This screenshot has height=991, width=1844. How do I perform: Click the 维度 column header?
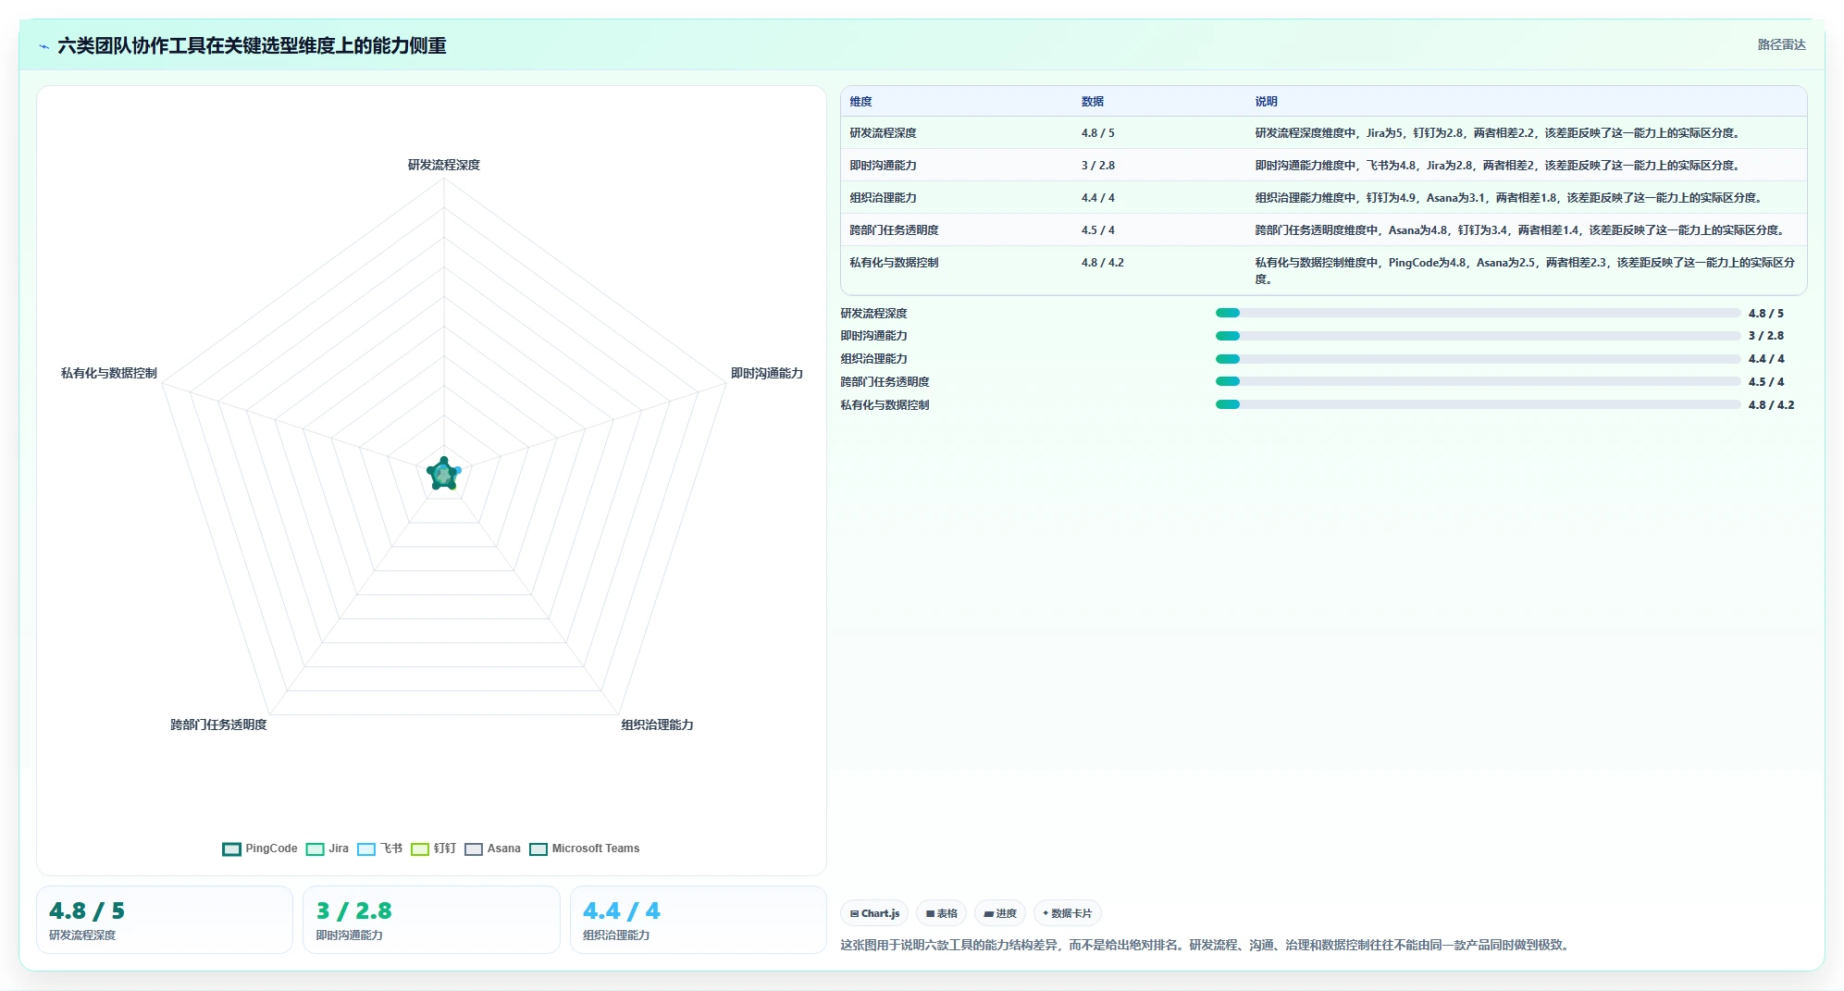pos(861,102)
